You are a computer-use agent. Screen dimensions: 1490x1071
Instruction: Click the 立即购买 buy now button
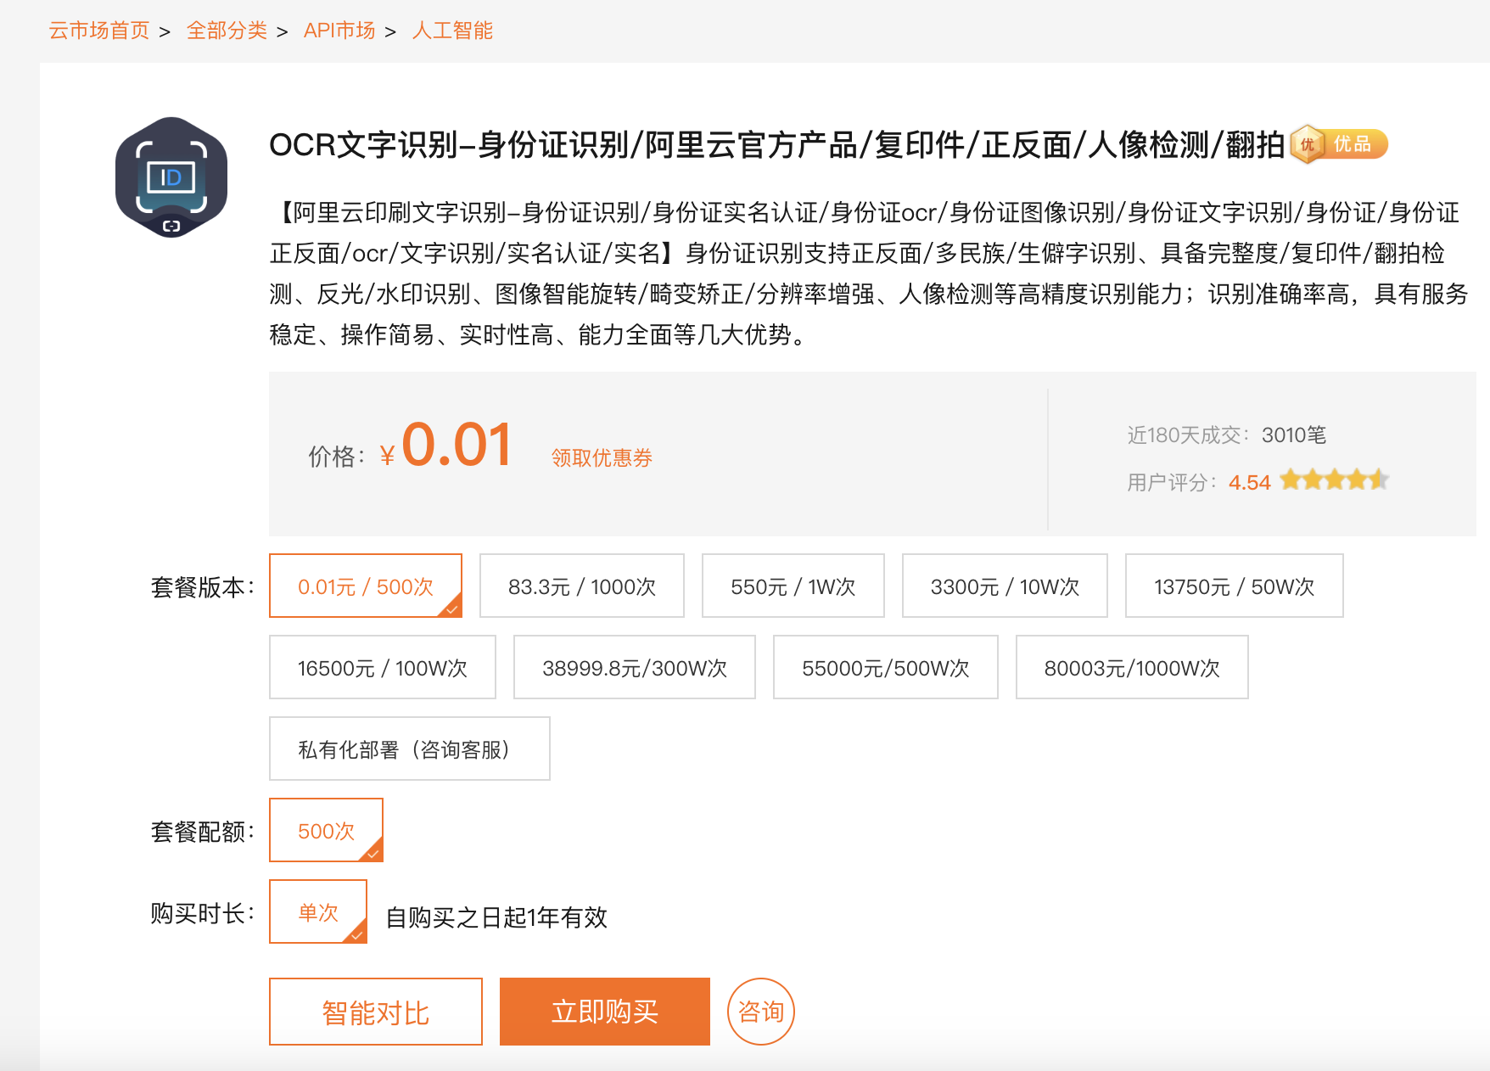pos(605,1012)
